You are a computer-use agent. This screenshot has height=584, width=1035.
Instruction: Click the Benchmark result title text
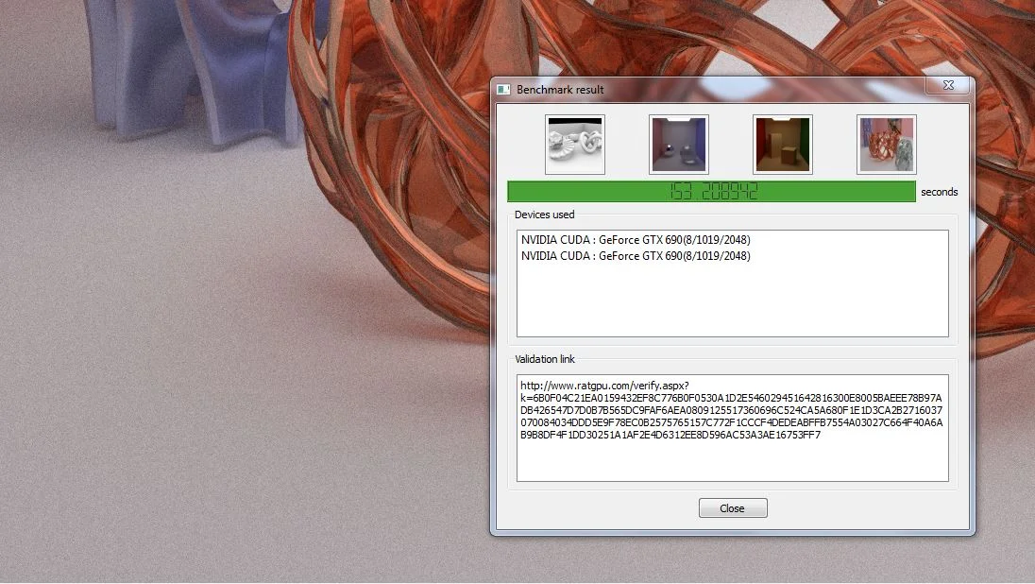(560, 90)
